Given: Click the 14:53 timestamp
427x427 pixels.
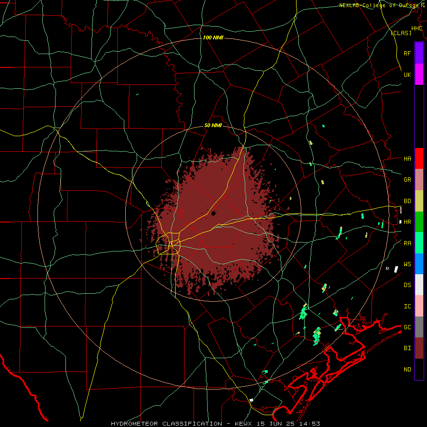Looking at the screenshot, I should pyautogui.click(x=309, y=424).
